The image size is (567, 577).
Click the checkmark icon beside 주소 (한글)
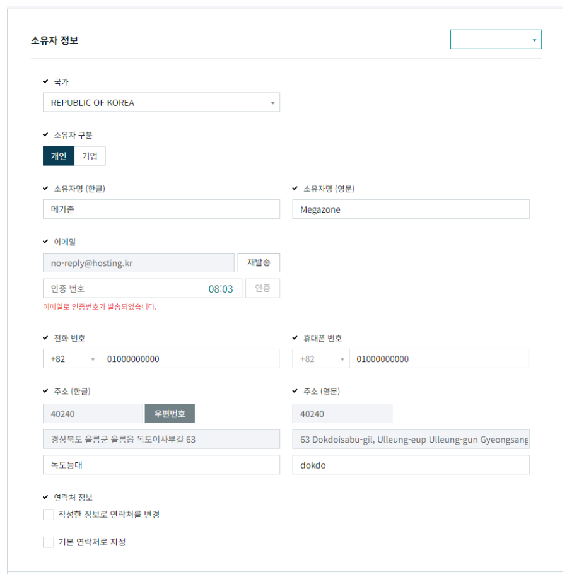[x=45, y=390]
